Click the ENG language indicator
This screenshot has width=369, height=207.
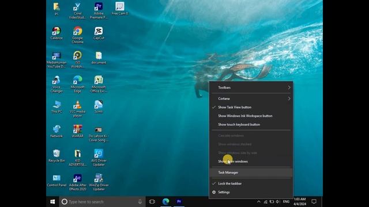[x=286, y=202]
